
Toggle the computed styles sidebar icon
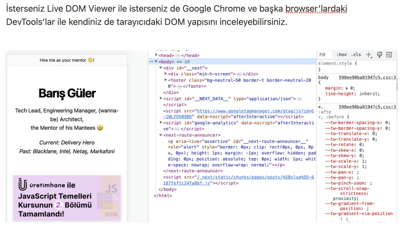point(389,54)
